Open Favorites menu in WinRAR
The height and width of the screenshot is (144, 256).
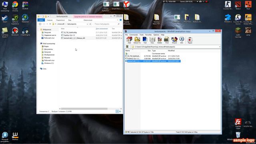point(148,35)
